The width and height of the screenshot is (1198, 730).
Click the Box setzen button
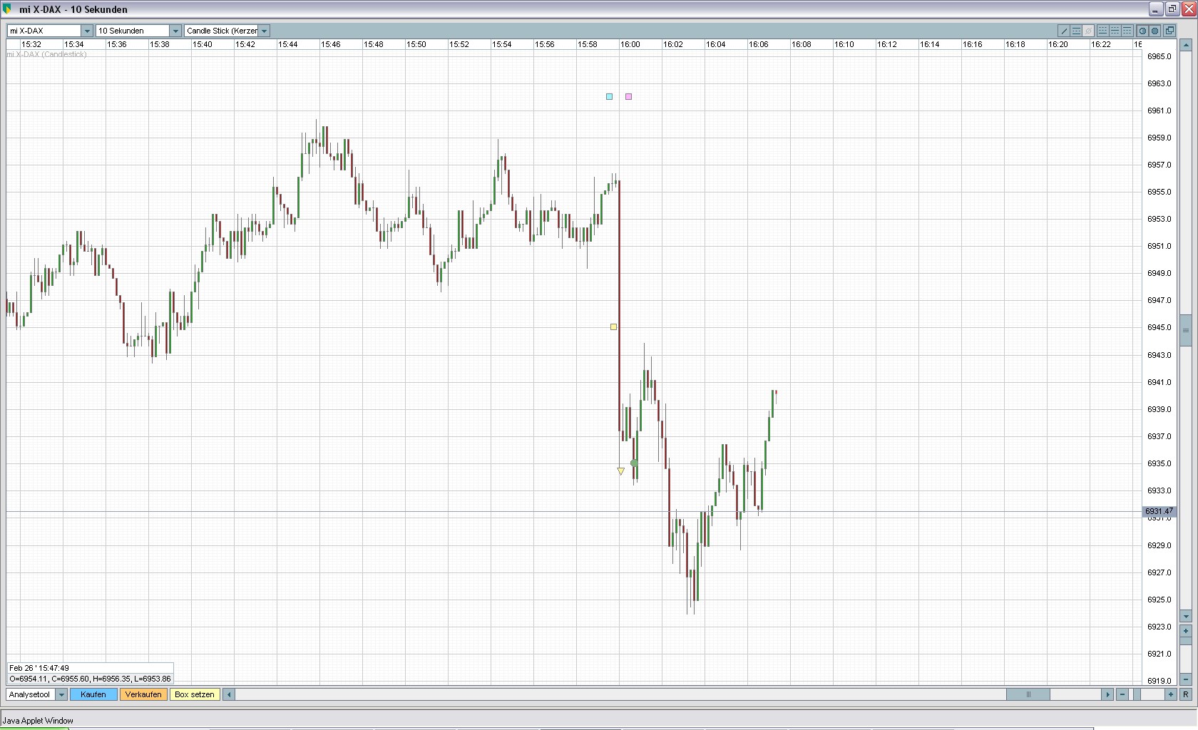[x=194, y=694]
